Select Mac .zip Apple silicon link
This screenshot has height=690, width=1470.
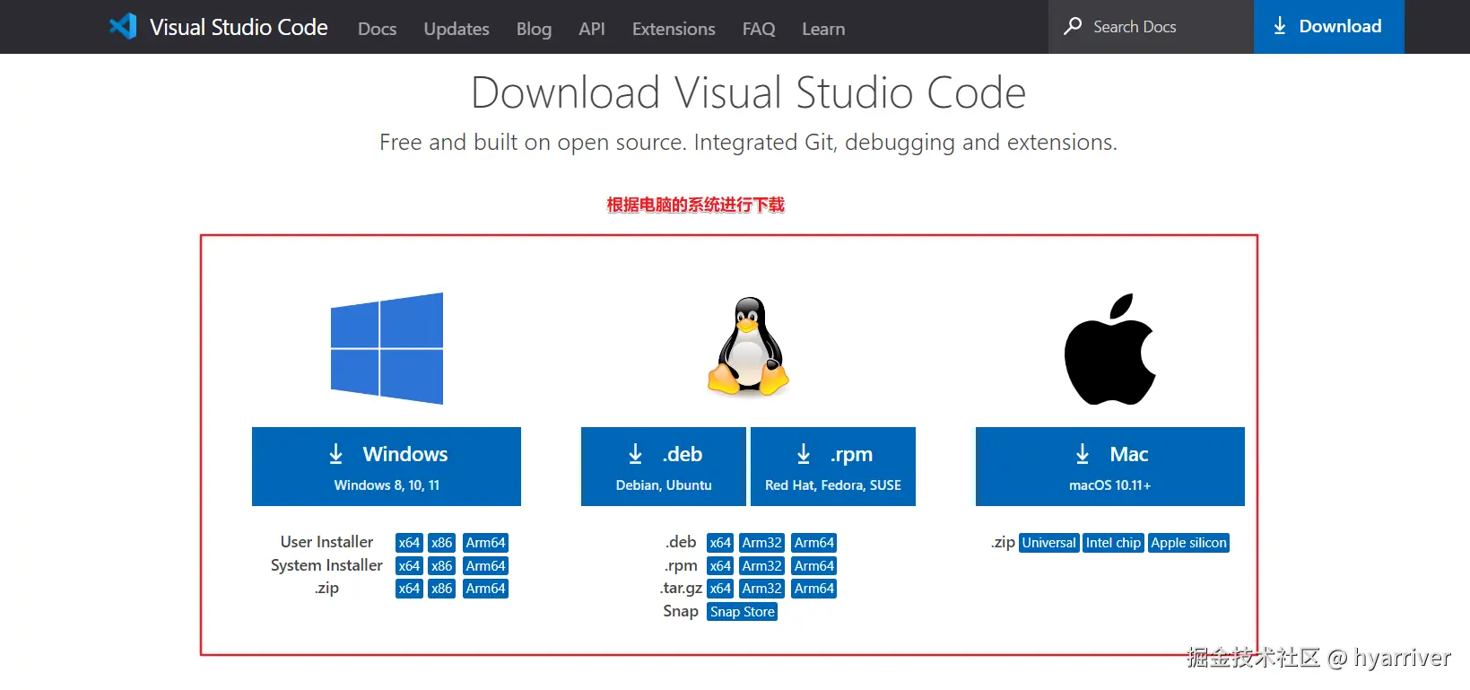click(x=1188, y=543)
